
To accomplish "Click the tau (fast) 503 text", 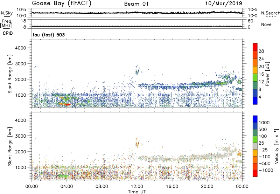I will tap(49, 35).
